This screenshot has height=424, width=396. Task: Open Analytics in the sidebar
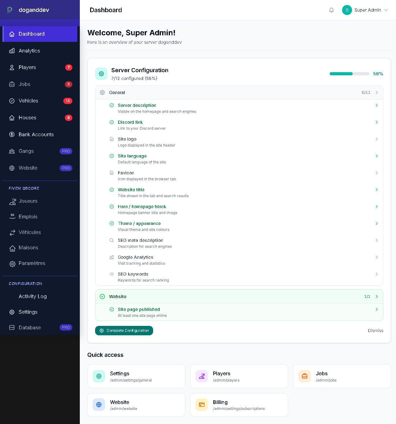click(x=29, y=51)
